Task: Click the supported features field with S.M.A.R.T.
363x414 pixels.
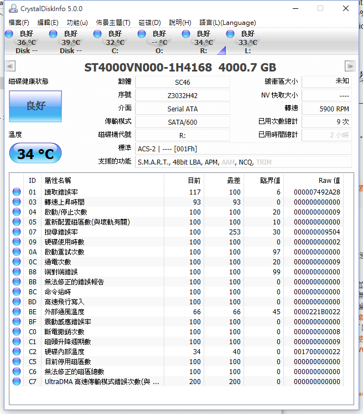Action: point(243,162)
